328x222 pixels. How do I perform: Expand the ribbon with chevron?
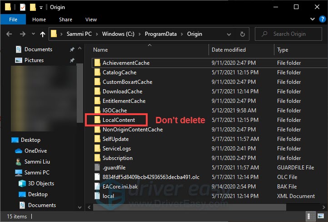point(312,19)
